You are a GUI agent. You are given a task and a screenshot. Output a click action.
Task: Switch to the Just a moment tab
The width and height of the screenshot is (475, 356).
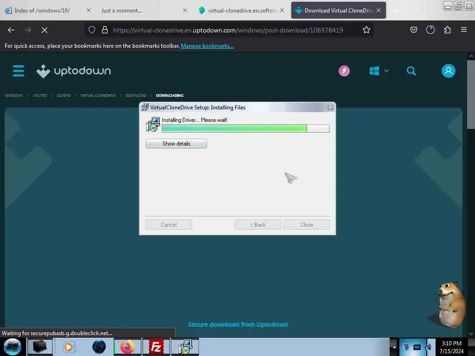pyautogui.click(x=122, y=11)
